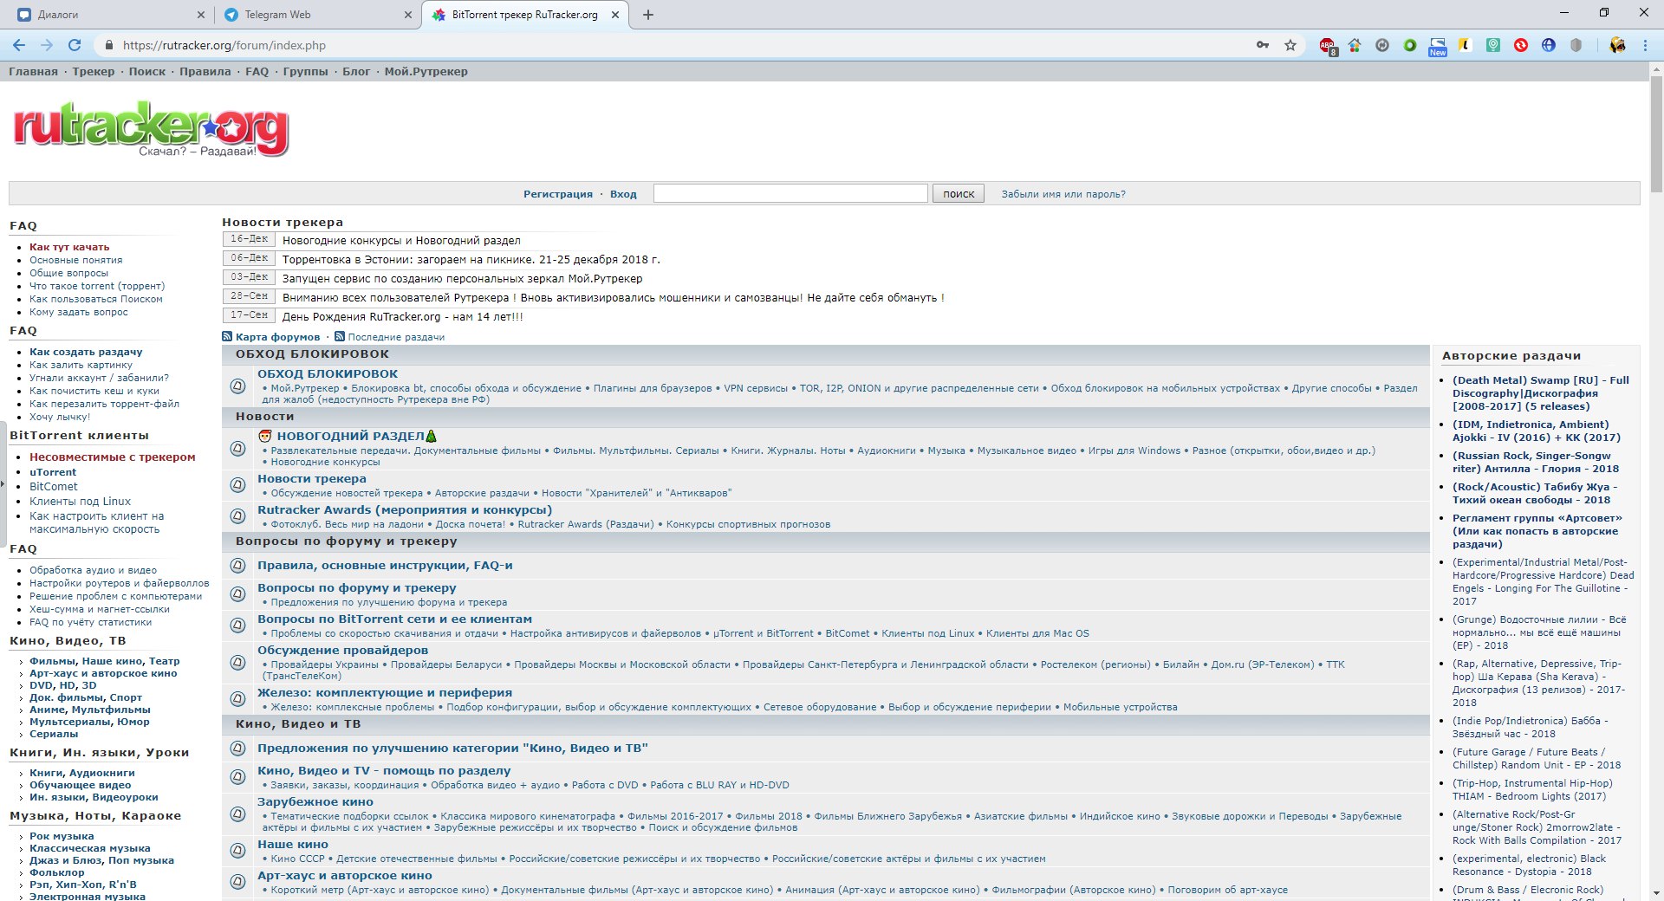Open Трекер in top menu
Screen dimensions: 1664x901
click(x=94, y=72)
